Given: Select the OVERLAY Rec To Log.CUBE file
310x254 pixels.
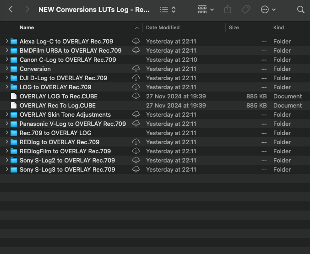Looking at the screenshot, I should point(58,105).
